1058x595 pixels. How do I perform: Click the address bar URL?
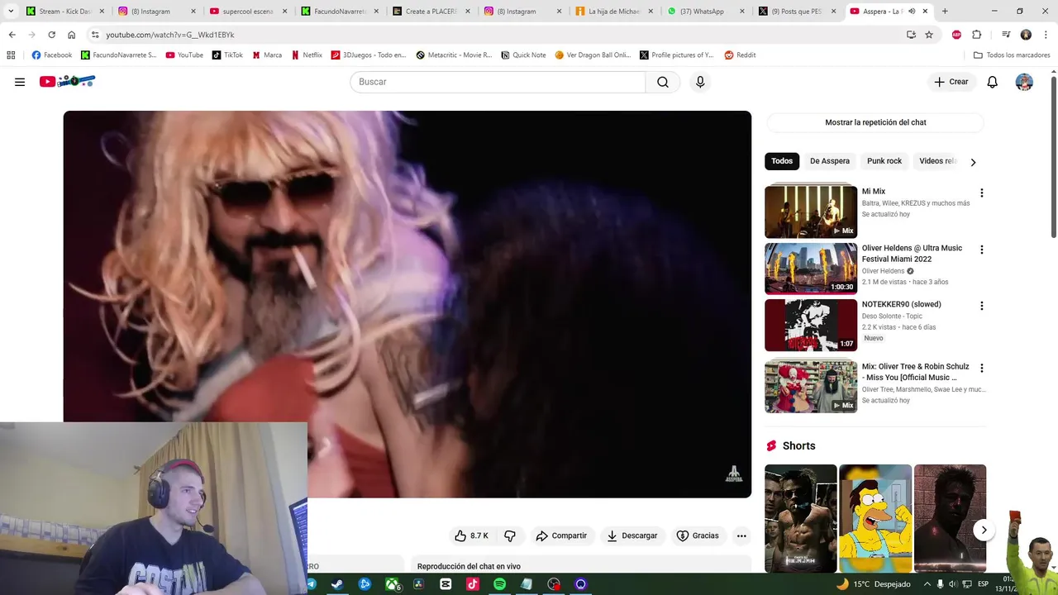pyautogui.click(x=169, y=35)
